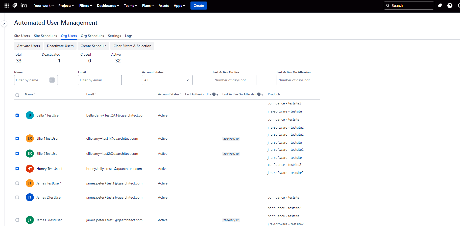Open the Teams dropdown menu
The height and width of the screenshot is (226, 460).
point(131,6)
